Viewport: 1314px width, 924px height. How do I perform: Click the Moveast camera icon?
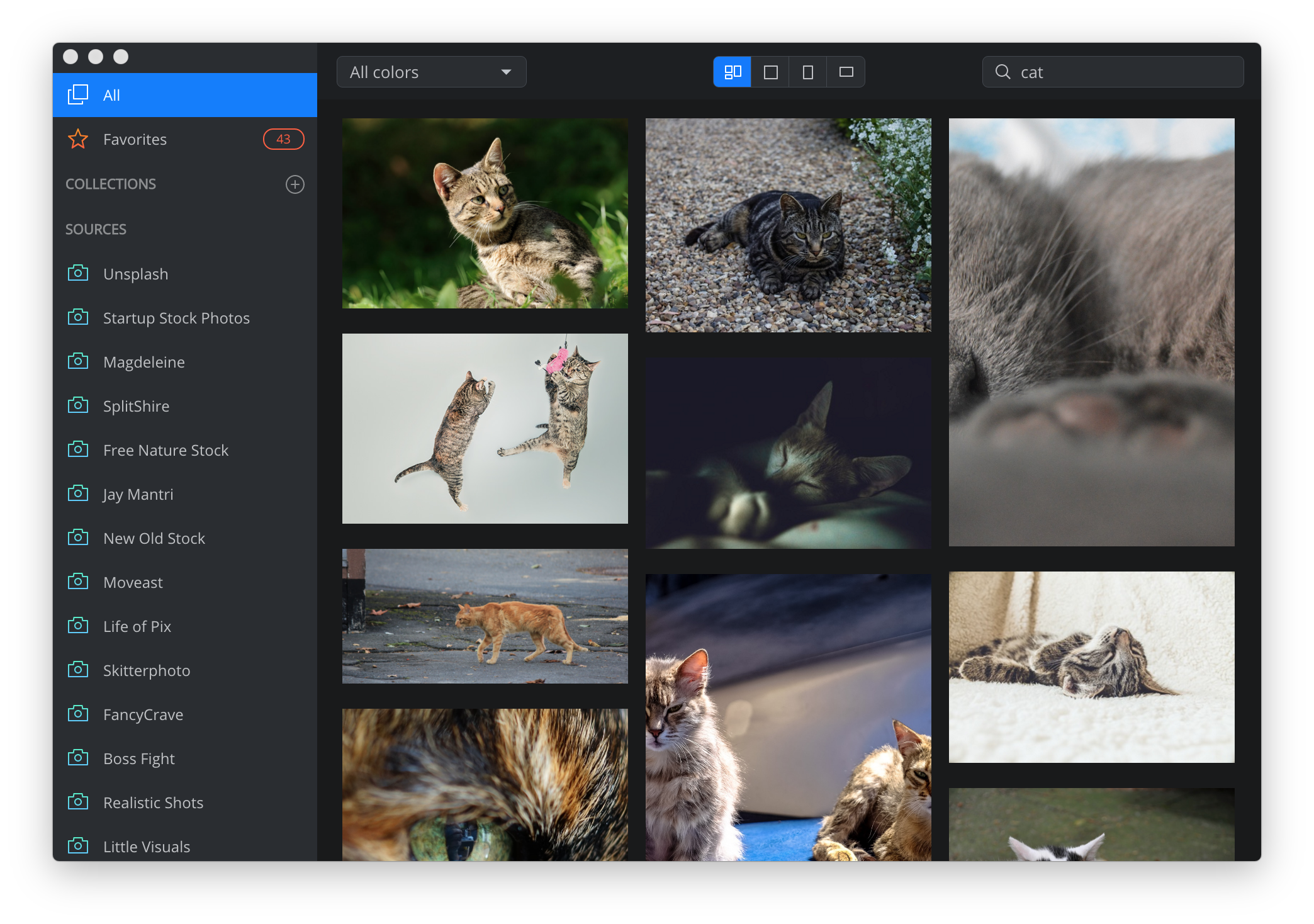78,582
